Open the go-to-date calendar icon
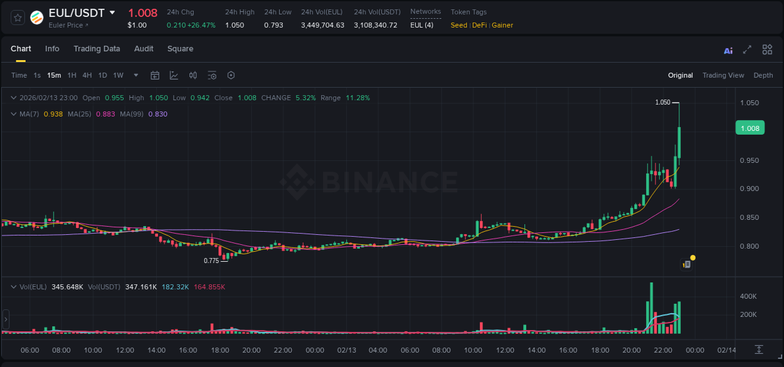This screenshot has width=784, height=367. tap(155, 75)
